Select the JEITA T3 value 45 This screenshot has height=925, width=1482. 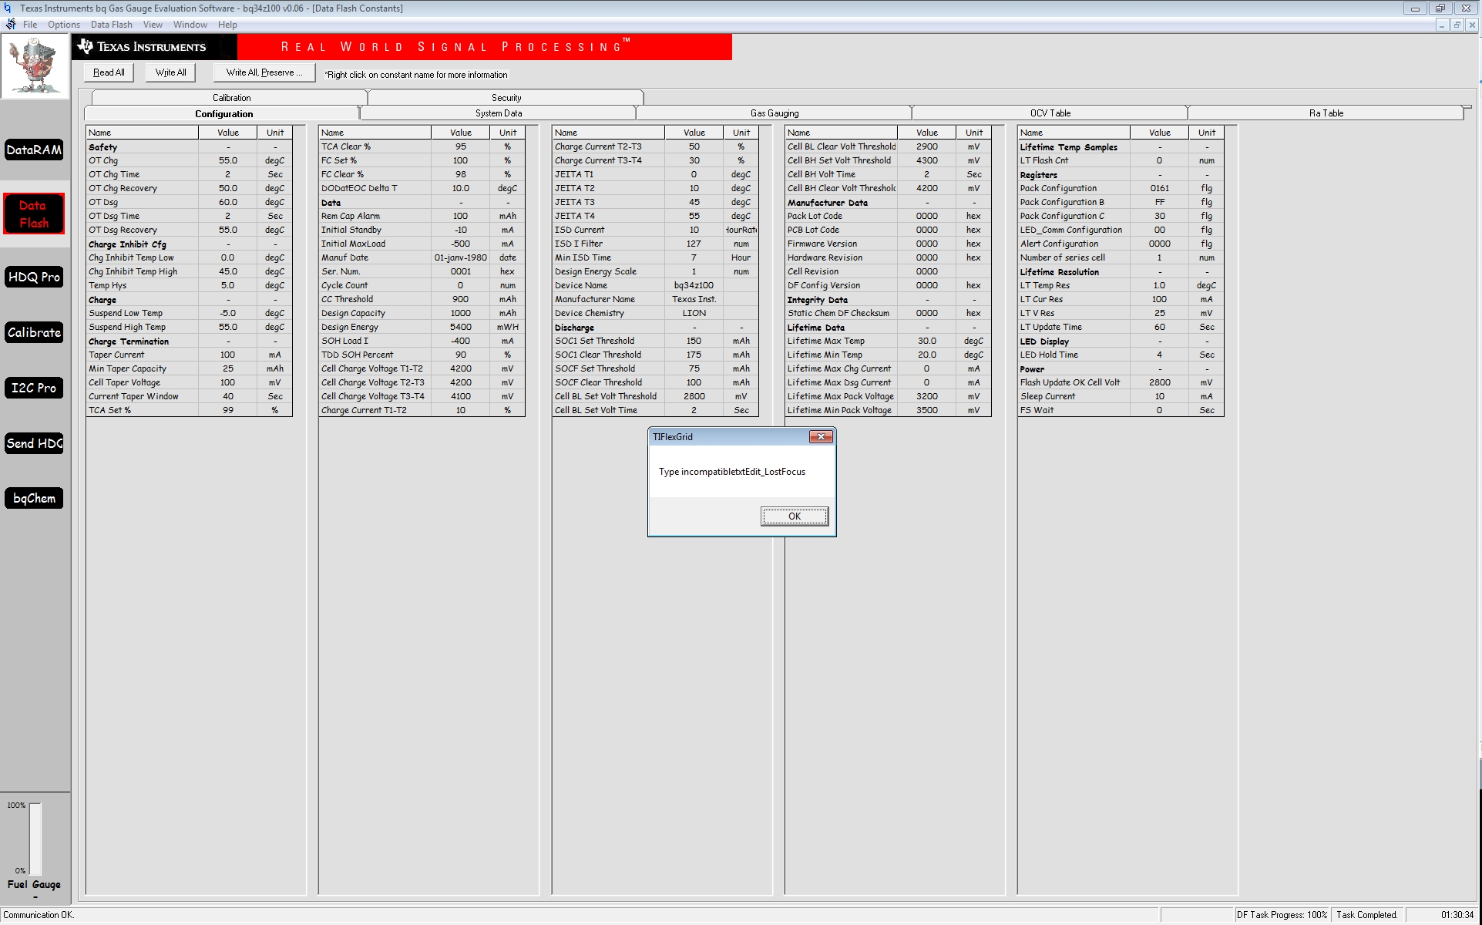[694, 202]
